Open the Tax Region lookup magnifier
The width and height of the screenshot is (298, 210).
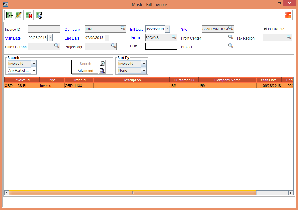point(289,37)
